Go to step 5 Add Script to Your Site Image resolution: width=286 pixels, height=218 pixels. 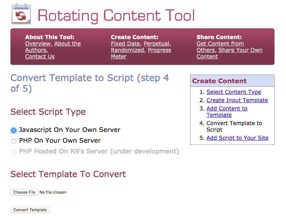pyautogui.click(x=237, y=138)
